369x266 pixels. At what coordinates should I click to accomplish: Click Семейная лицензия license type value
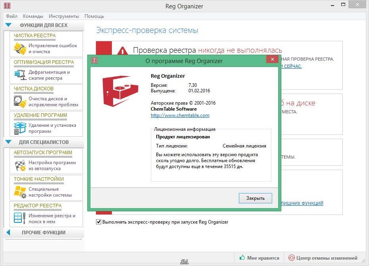click(x=244, y=146)
